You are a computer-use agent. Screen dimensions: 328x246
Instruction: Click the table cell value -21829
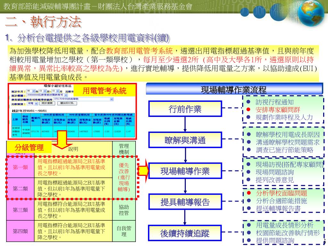117,131
